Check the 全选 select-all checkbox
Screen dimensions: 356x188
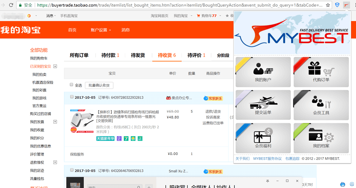(72, 85)
